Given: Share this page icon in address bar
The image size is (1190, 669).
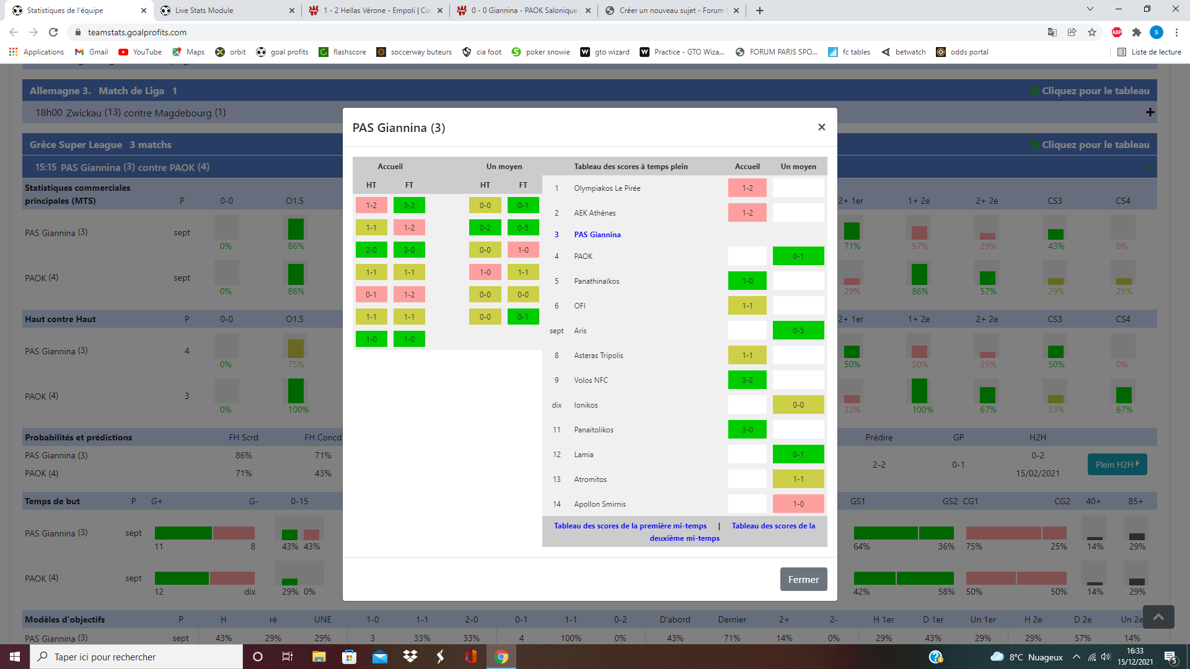Looking at the screenshot, I should [x=1072, y=32].
